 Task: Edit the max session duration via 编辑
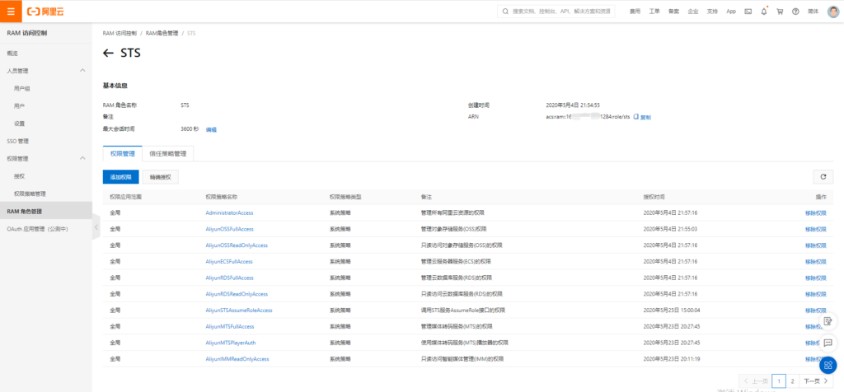[x=211, y=129]
